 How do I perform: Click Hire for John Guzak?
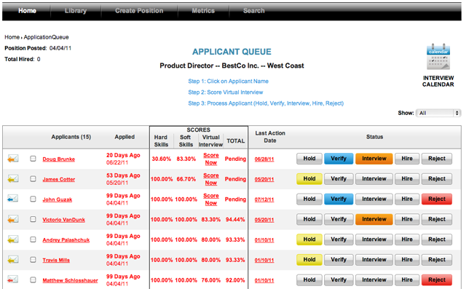pos(407,199)
